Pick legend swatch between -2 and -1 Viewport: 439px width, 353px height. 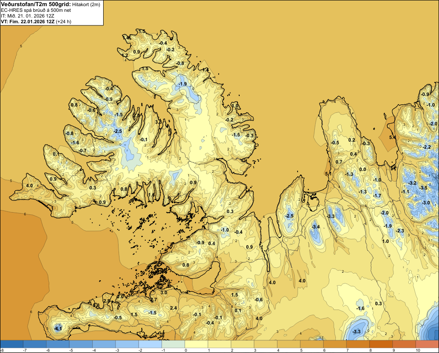(150, 344)
